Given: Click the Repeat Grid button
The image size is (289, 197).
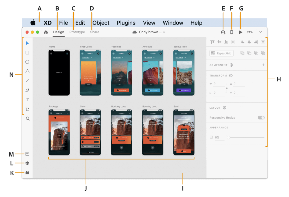Looking at the screenshot, I should 221,53.
